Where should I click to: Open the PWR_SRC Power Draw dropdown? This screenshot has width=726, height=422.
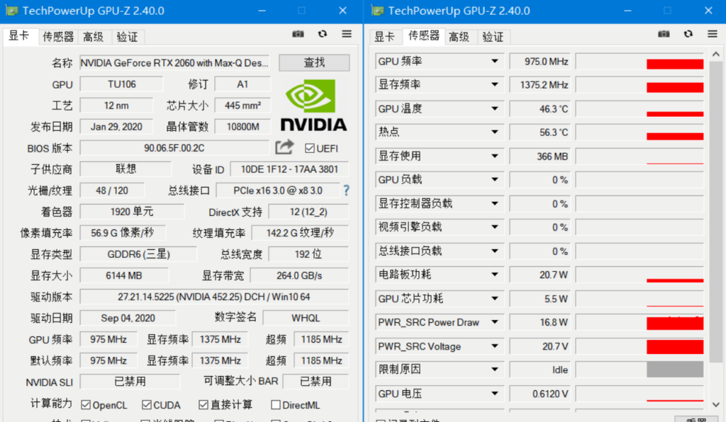(x=494, y=322)
